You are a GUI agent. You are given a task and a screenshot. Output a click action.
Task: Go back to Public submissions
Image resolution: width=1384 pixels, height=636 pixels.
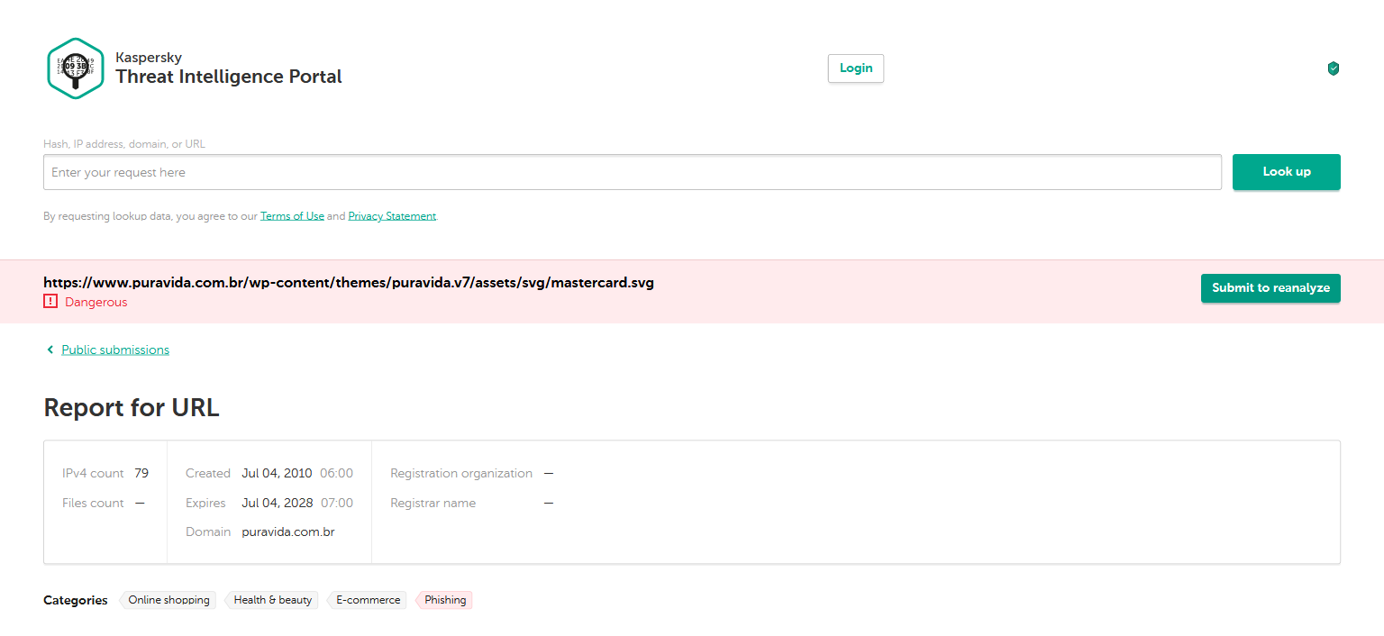point(115,350)
